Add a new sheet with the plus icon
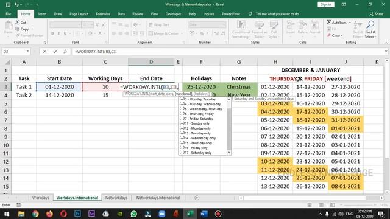Viewport: 390px width, 219px height. pyautogui.click(x=197, y=198)
